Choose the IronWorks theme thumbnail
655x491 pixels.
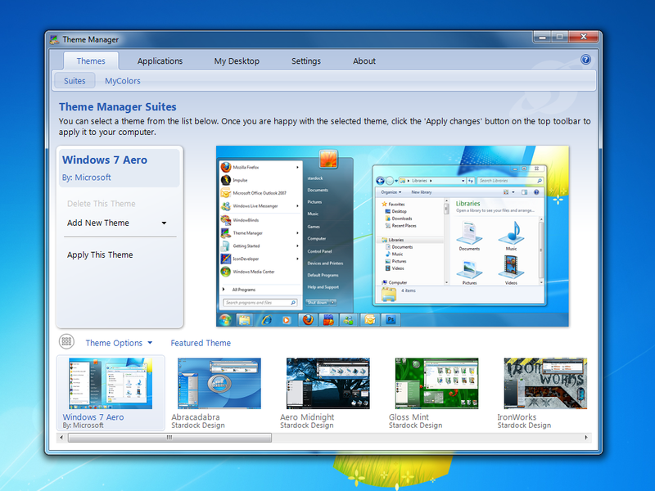tap(545, 383)
